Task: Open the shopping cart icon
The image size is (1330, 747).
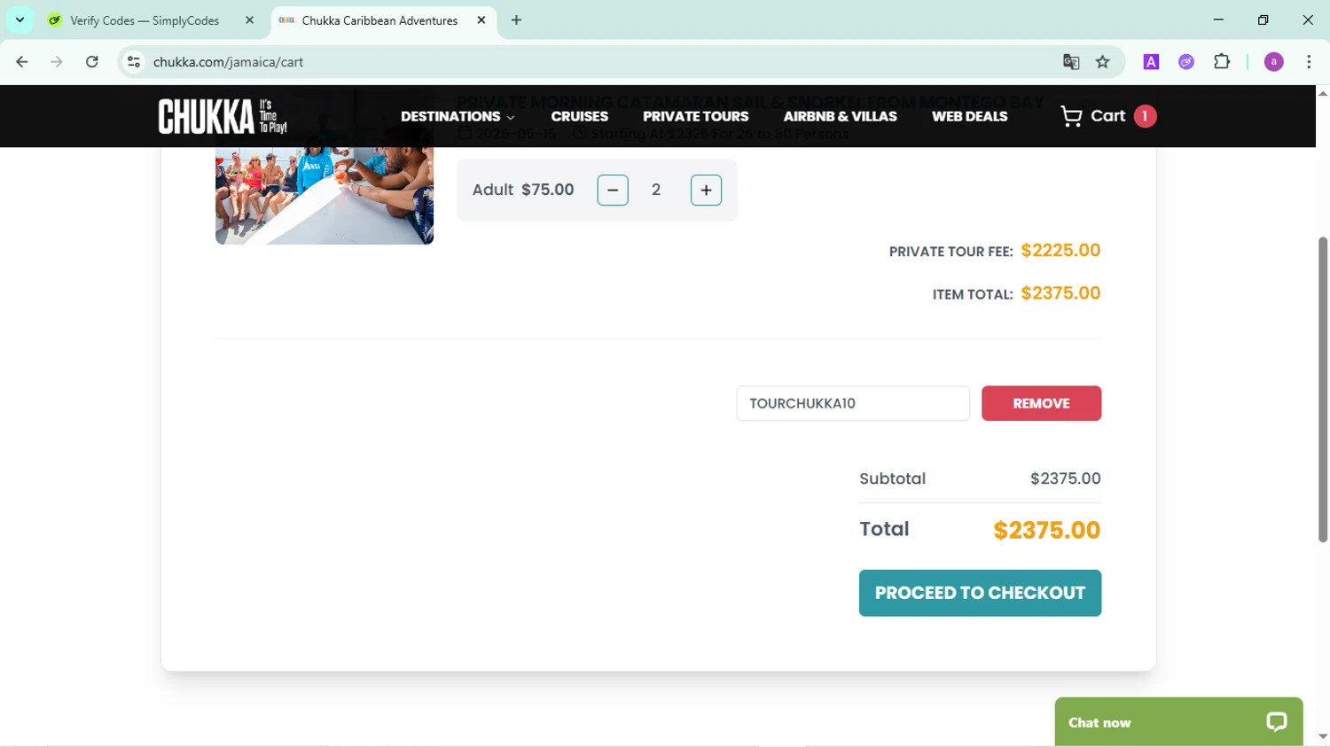Action: click(x=1071, y=116)
